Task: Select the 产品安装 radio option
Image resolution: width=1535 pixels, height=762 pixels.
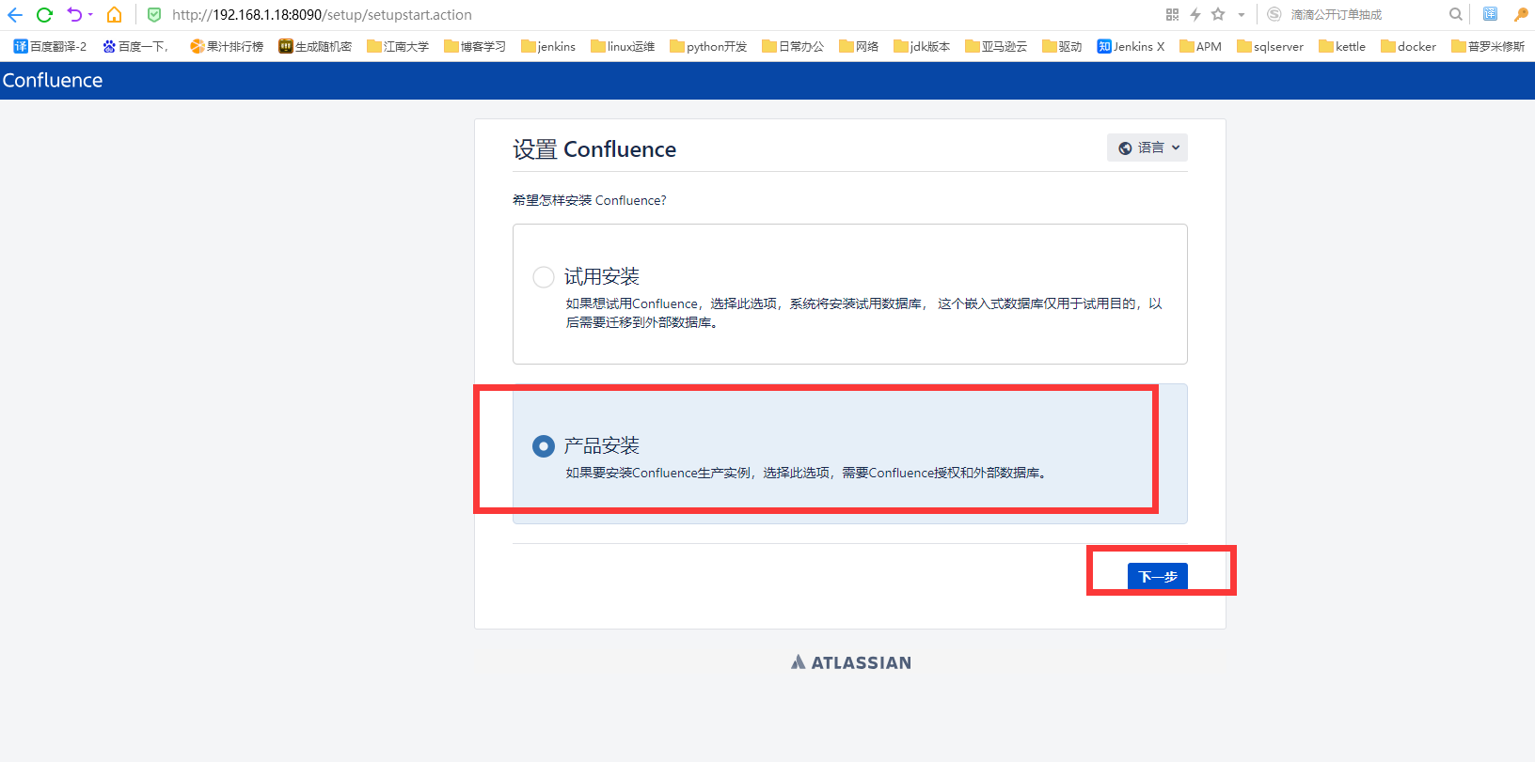Action: point(543,446)
